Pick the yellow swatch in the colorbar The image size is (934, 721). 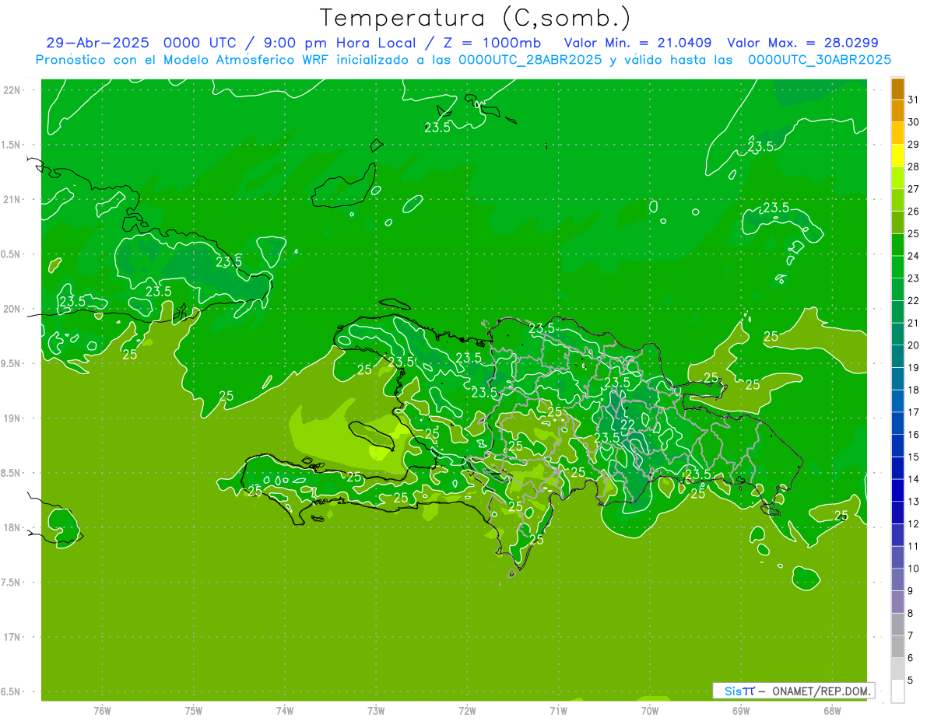click(897, 156)
